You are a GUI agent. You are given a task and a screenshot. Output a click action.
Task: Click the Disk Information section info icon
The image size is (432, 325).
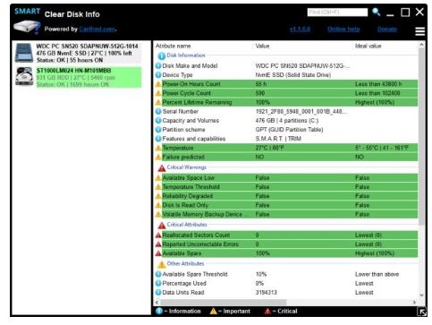(162, 56)
